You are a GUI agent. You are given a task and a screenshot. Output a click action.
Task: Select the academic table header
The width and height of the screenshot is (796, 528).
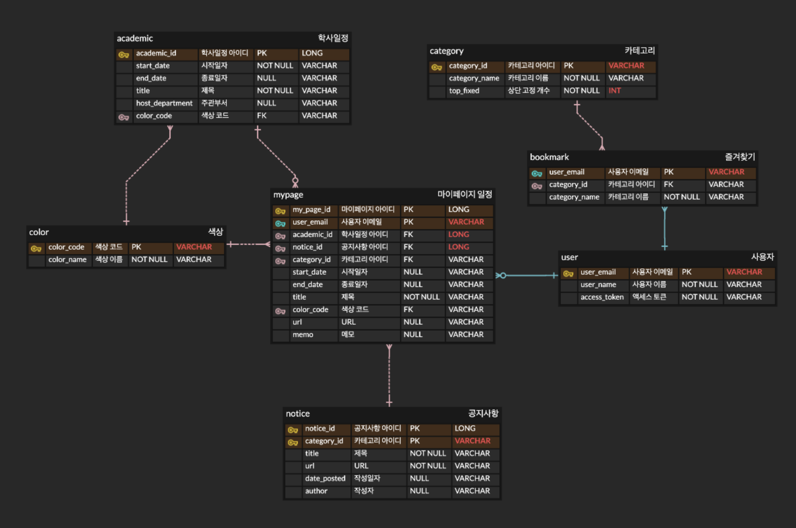point(135,39)
